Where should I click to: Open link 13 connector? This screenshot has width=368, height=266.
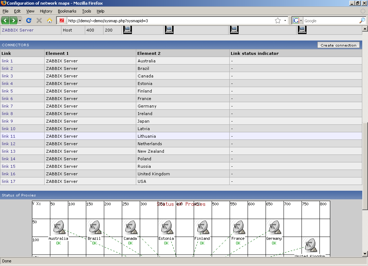(9, 151)
